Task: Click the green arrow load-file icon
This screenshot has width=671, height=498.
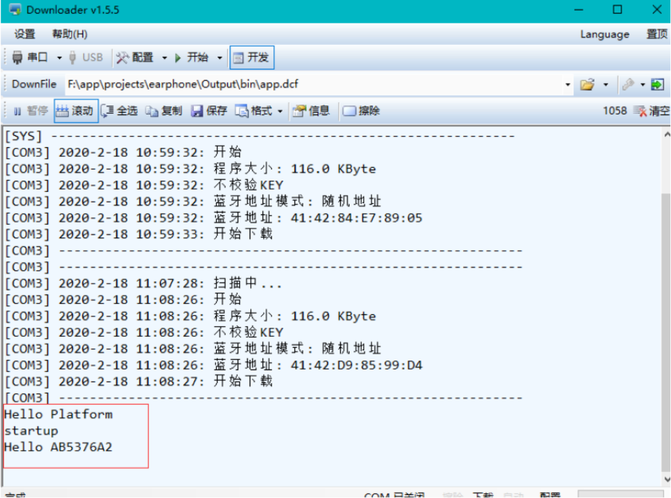Action: [x=657, y=85]
